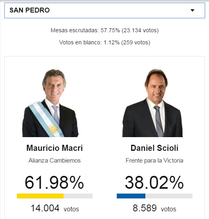The image size is (209, 219).
Task: Click the Mesas escrutadas 57.75% line
Action: (x=105, y=30)
